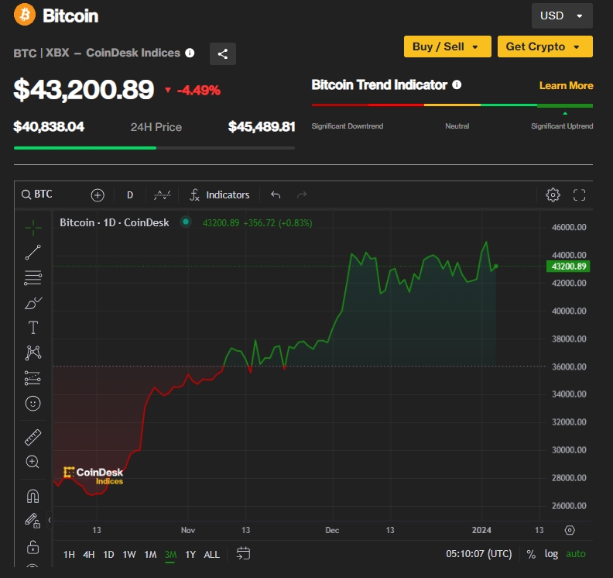Select the trend line drawing tool
Screen dimensions: 613x578
[33, 253]
